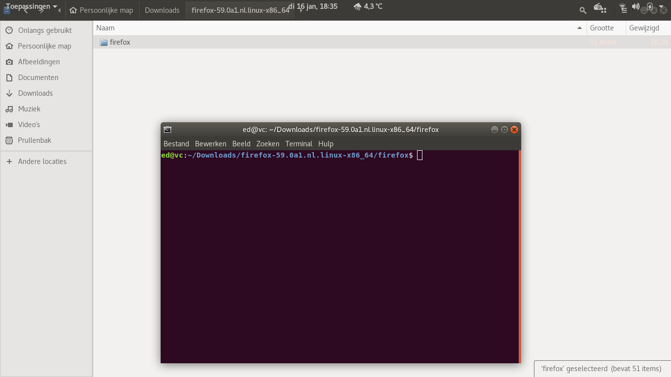The image size is (671, 377).
Task: Open the terminal Hulp menu
Action: tap(326, 144)
